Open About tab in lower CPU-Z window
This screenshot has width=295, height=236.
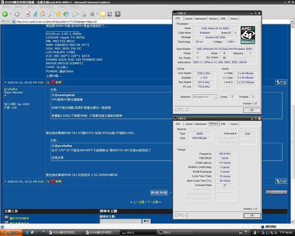coord(234,124)
